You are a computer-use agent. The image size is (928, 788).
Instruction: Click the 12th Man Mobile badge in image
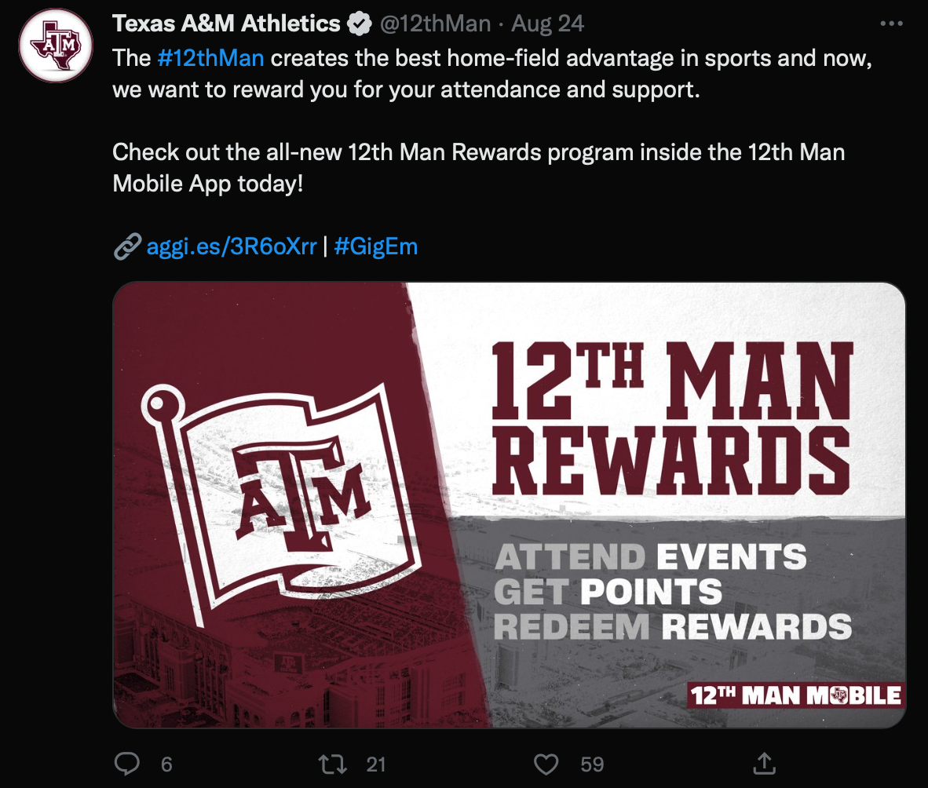[x=796, y=695]
